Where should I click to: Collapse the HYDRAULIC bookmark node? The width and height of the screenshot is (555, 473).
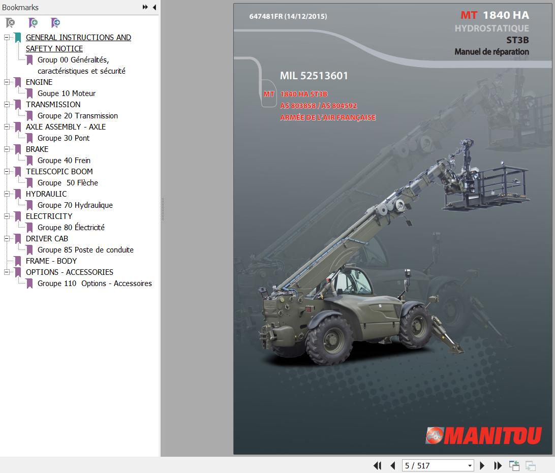tap(7, 194)
